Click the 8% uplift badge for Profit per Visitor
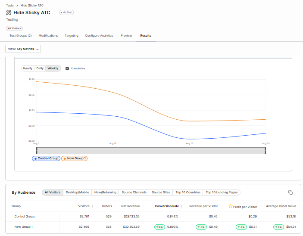 pos(242,227)
